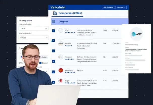This screenshot has width=153, height=105.
Task: Enable the Global checkbox
Action: [40, 57]
